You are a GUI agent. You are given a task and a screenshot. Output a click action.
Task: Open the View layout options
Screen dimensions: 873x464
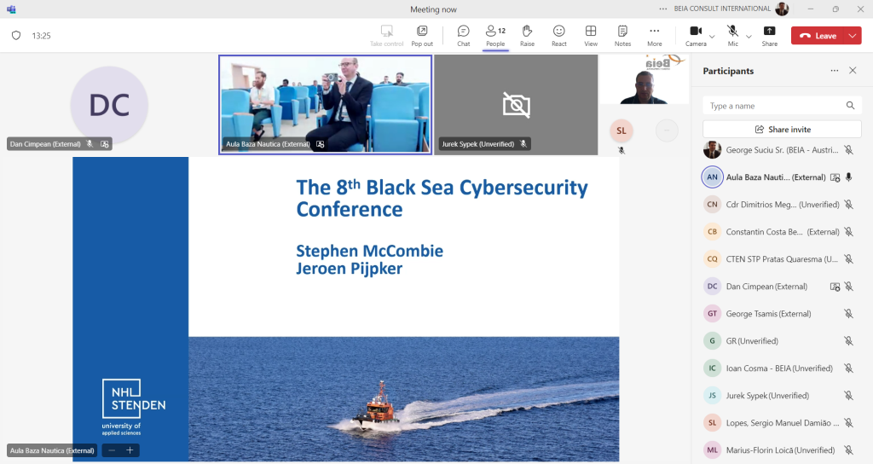click(591, 35)
